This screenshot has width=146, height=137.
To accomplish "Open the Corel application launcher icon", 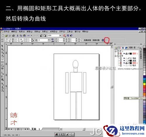I will pyautogui.click(x=65, y=36).
